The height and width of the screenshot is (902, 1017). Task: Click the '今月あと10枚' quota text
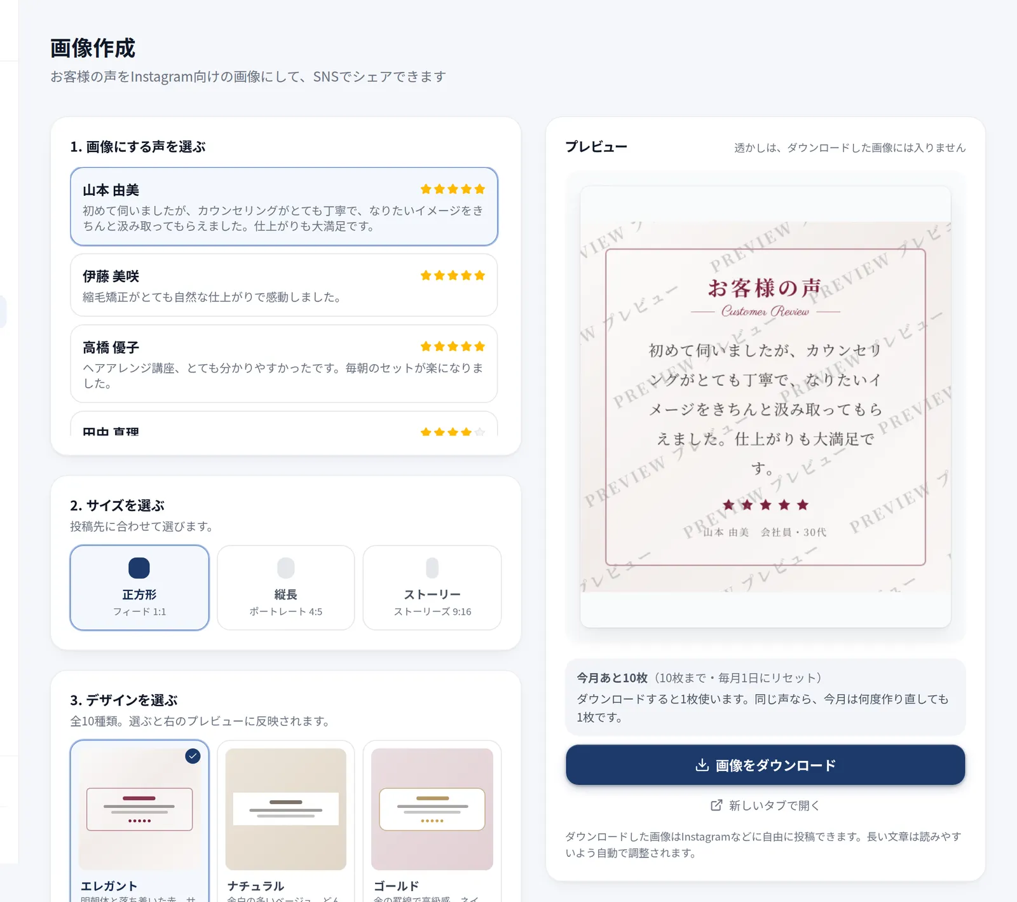[611, 678]
